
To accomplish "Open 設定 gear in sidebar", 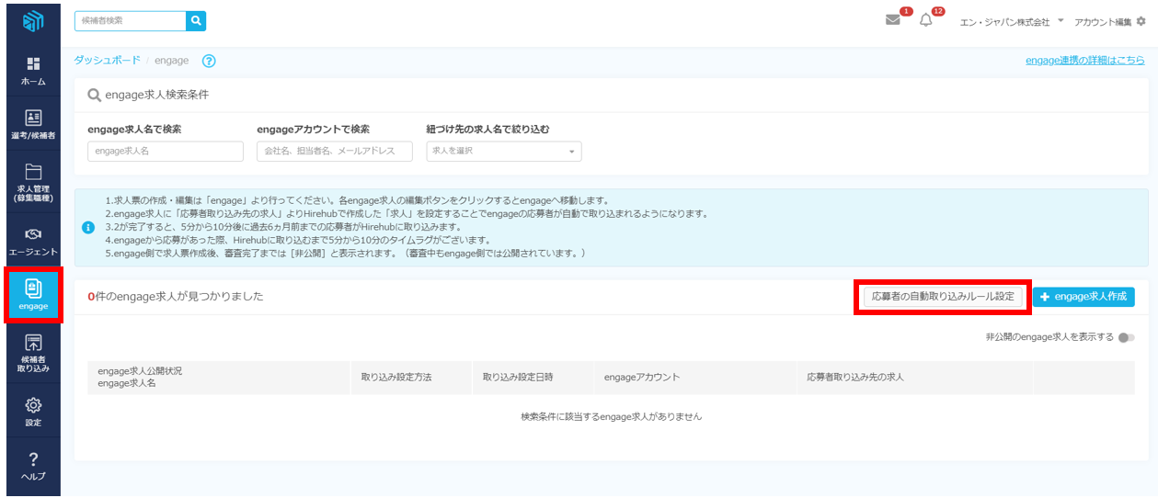I will click(x=33, y=411).
